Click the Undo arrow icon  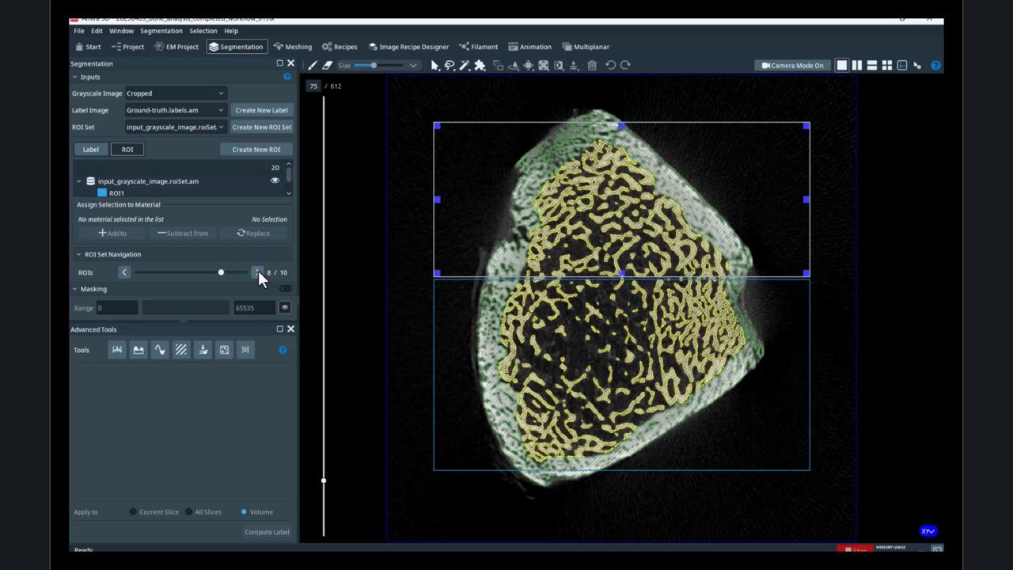[610, 66]
